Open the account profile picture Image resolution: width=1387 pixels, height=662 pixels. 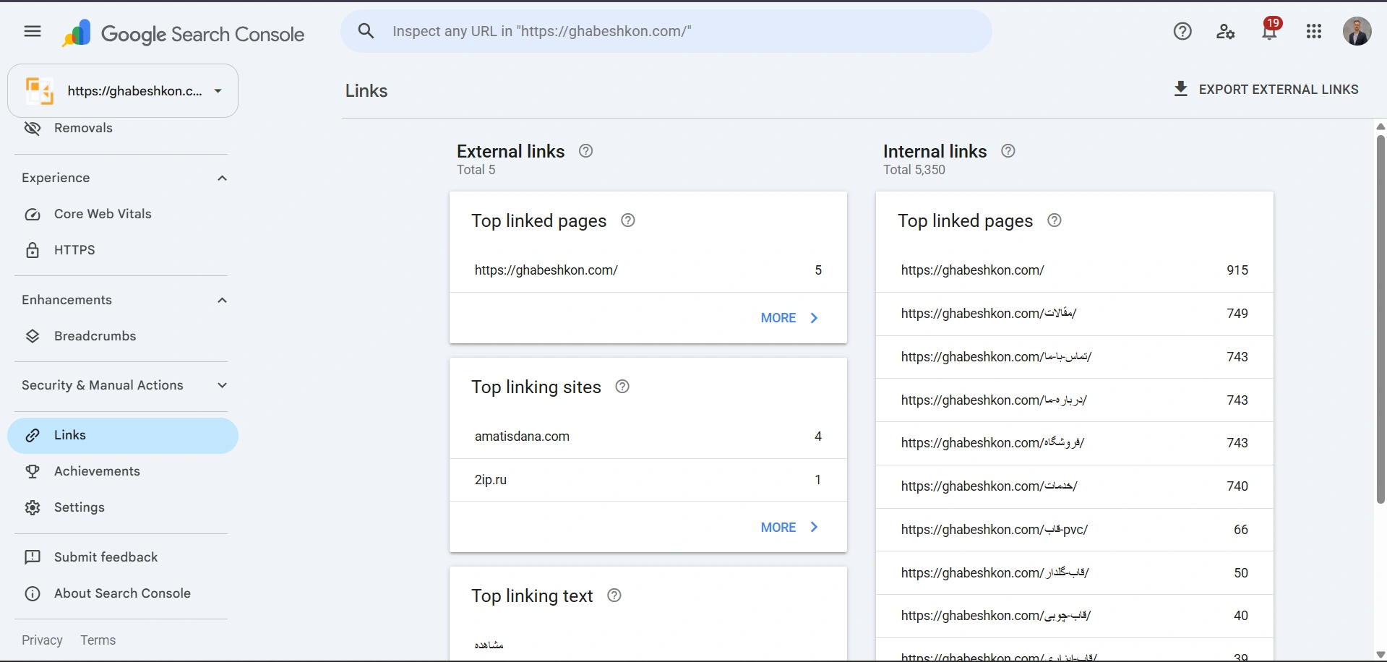coord(1357,31)
